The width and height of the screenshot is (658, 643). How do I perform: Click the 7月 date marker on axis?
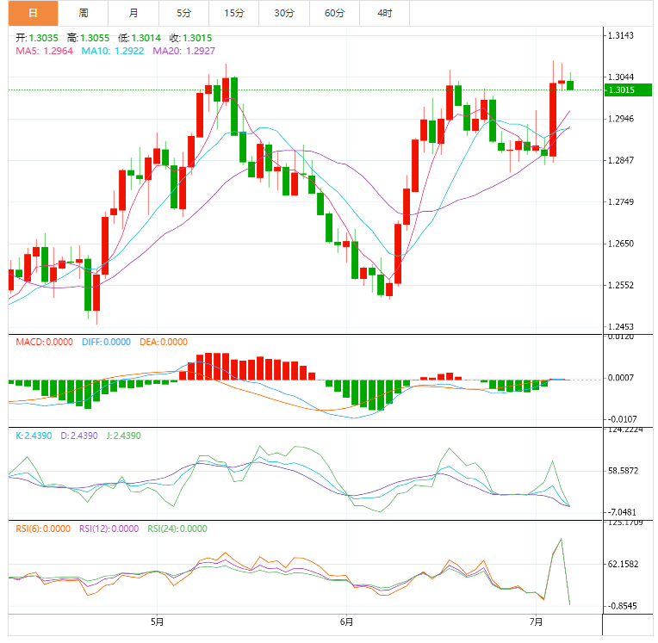coord(537,621)
